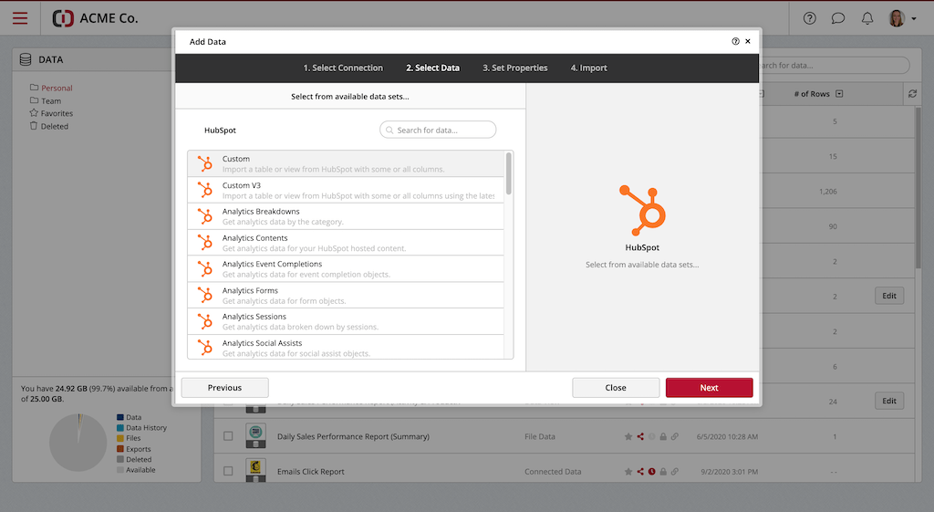Click the Previous button
Screen dimensions: 934x512
coord(224,388)
